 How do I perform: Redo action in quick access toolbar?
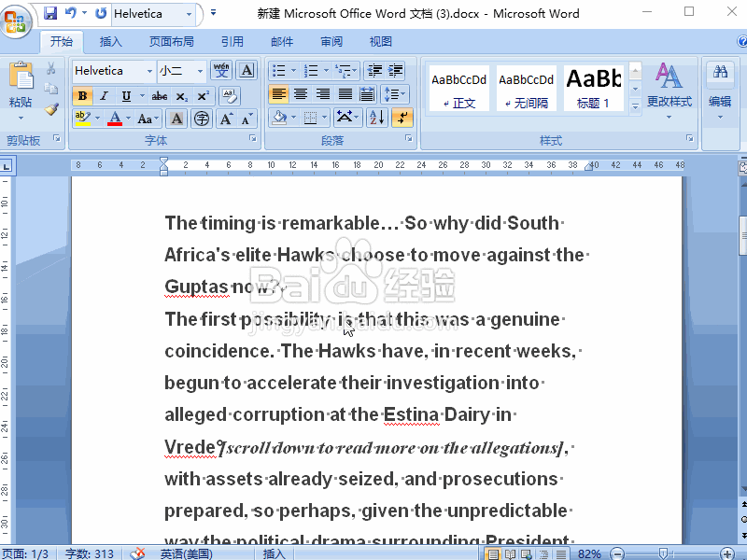pyautogui.click(x=101, y=13)
